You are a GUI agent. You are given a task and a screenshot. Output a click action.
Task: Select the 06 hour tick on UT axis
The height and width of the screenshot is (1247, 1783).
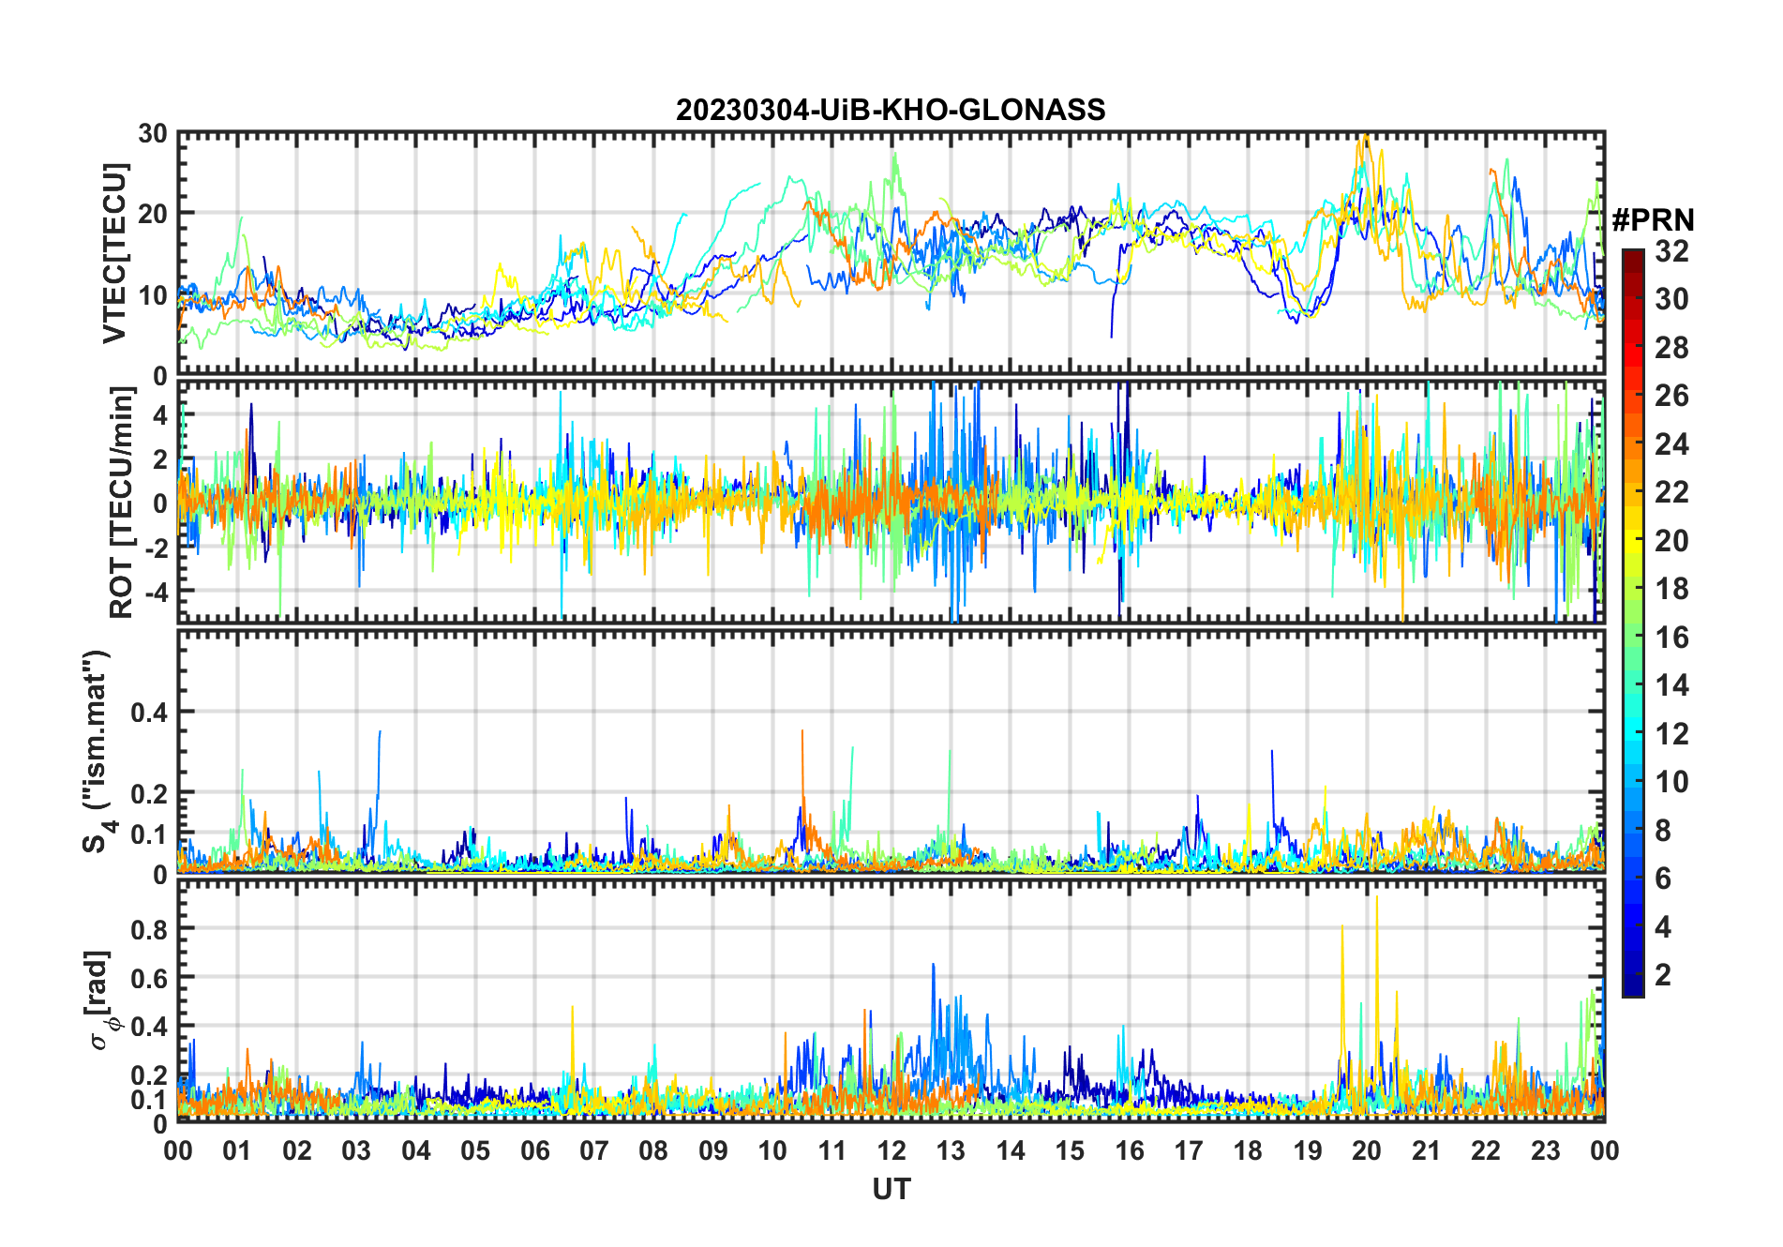point(534,1150)
